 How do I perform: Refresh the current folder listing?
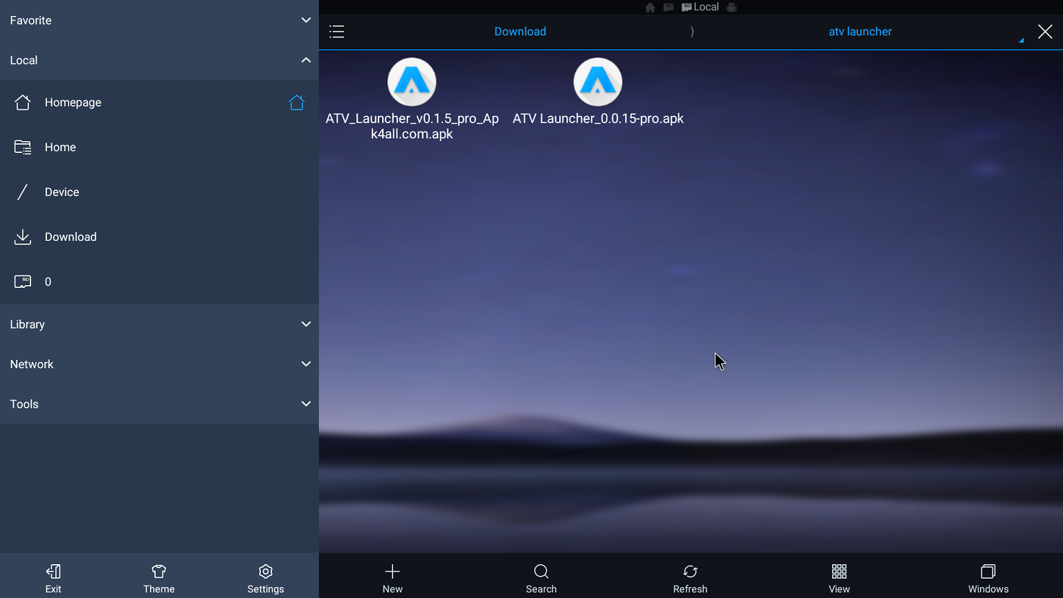(690, 578)
